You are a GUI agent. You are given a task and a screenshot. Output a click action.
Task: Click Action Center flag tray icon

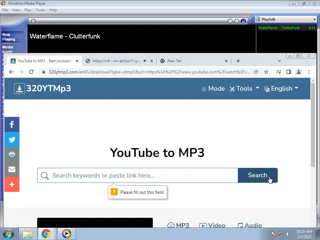[x=273, y=234]
